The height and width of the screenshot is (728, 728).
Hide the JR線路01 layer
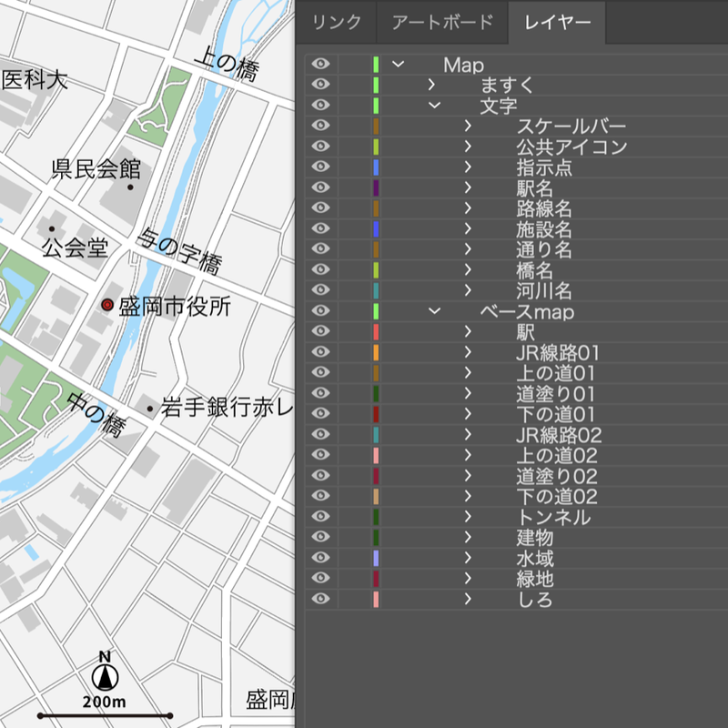(x=318, y=352)
